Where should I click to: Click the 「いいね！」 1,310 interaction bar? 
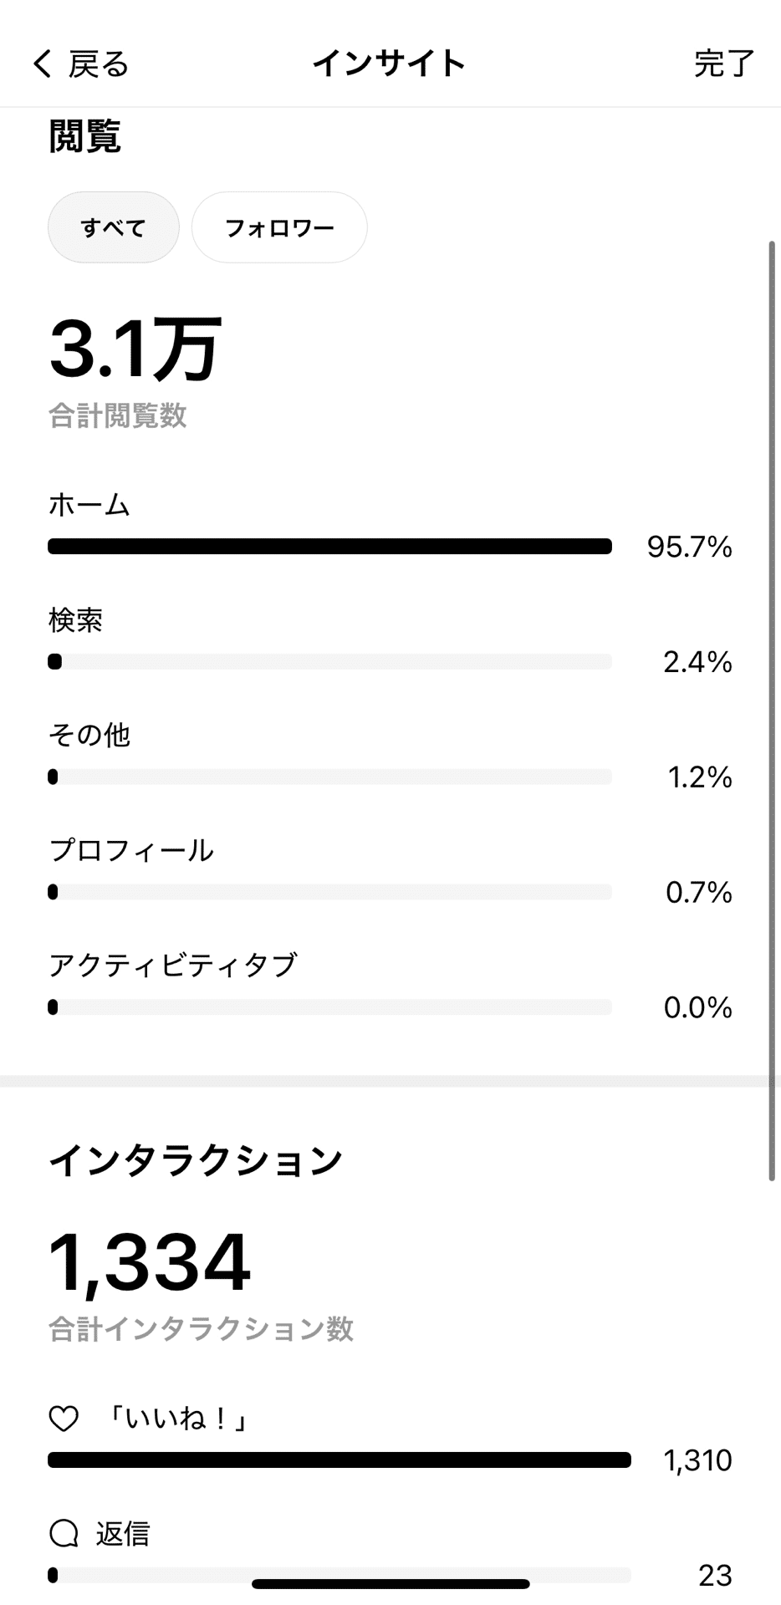click(x=339, y=1460)
